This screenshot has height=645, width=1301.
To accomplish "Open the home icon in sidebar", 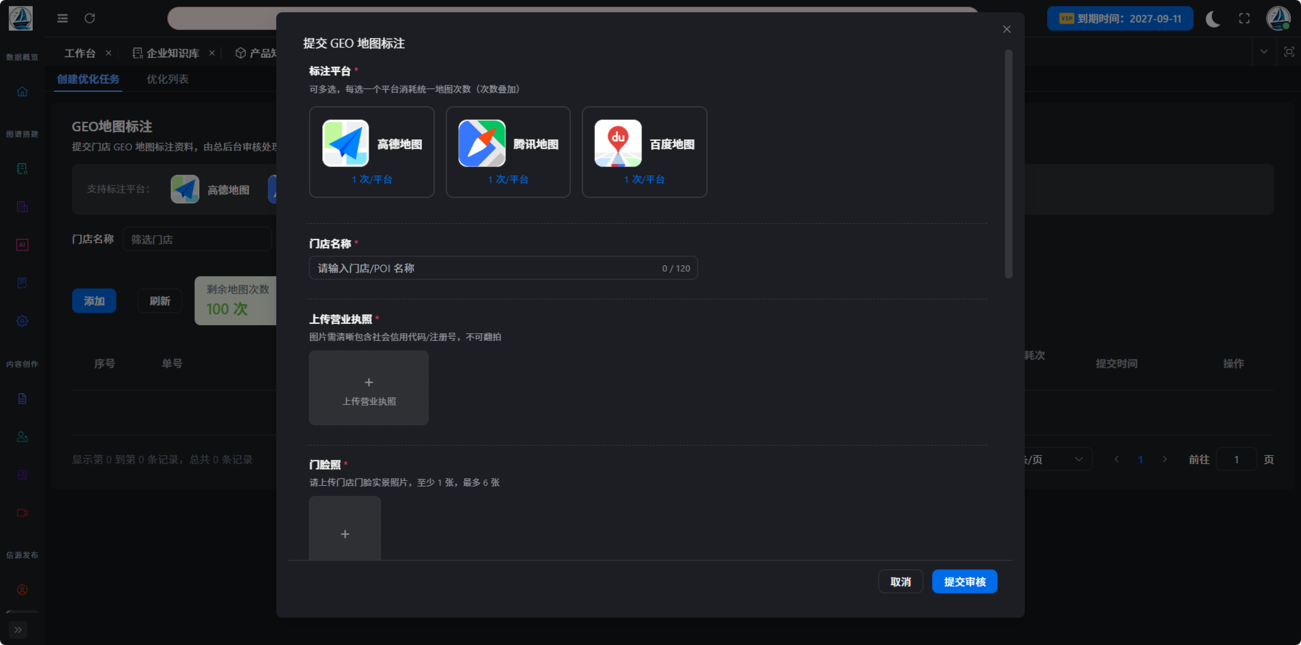I will (x=22, y=91).
